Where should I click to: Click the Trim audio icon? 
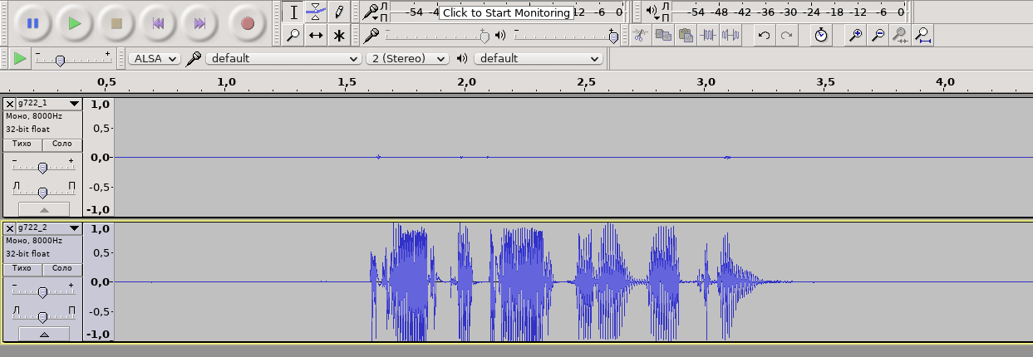(x=708, y=35)
